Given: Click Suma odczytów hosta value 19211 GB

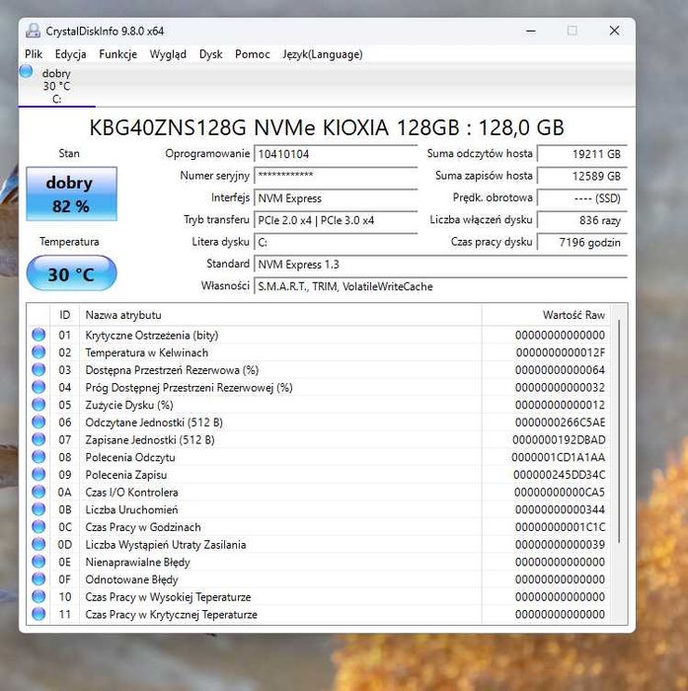Looking at the screenshot, I should tap(581, 154).
